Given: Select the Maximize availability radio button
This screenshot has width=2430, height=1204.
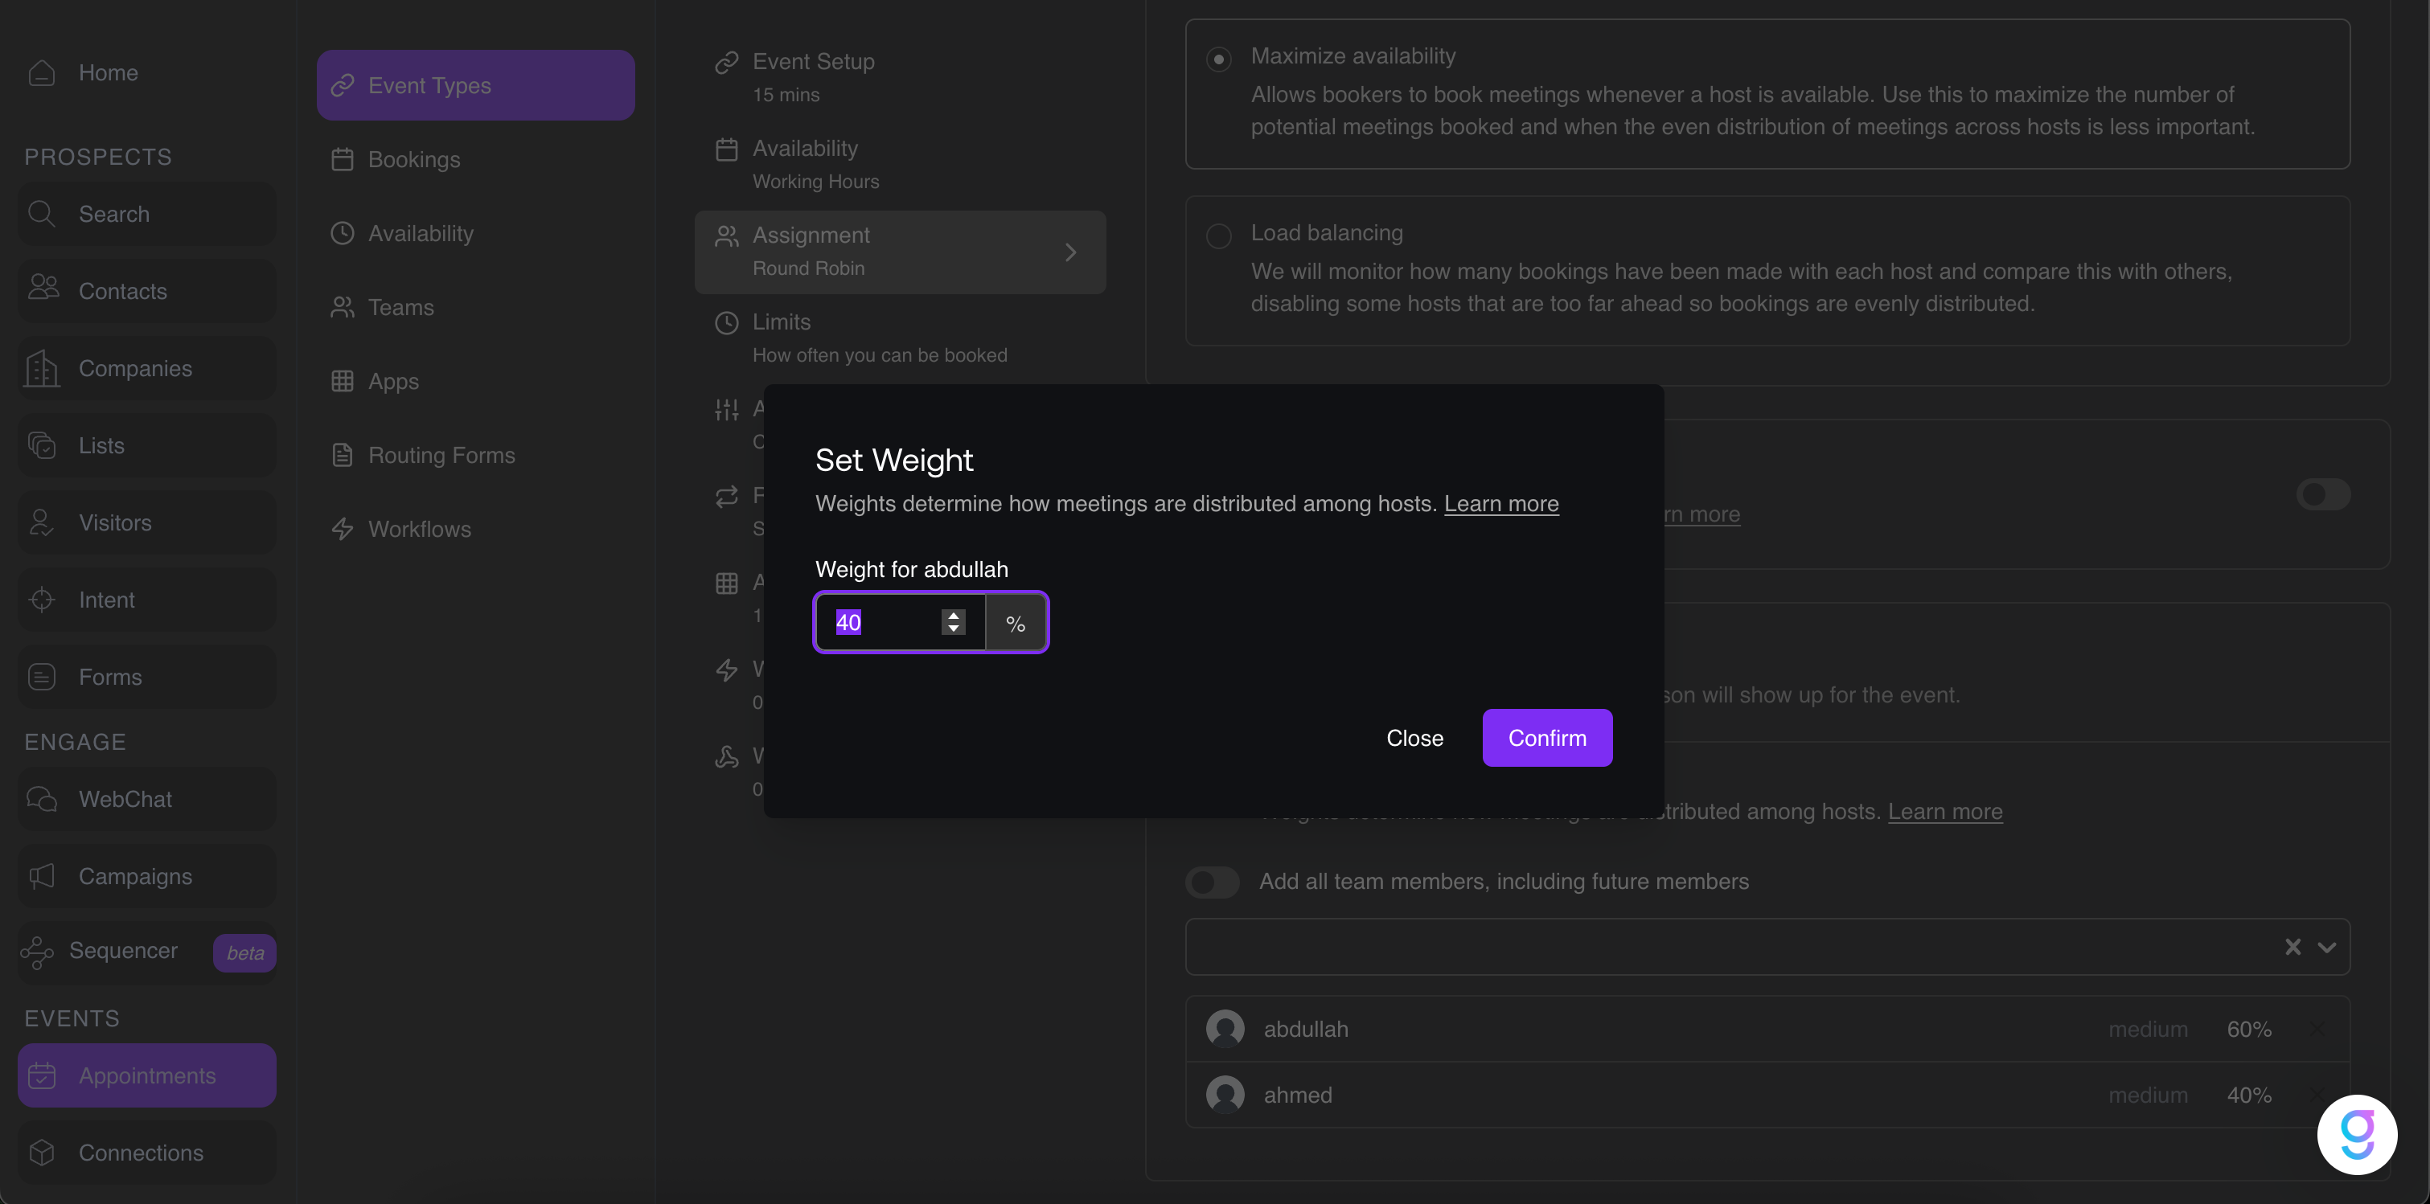Looking at the screenshot, I should (x=1219, y=59).
